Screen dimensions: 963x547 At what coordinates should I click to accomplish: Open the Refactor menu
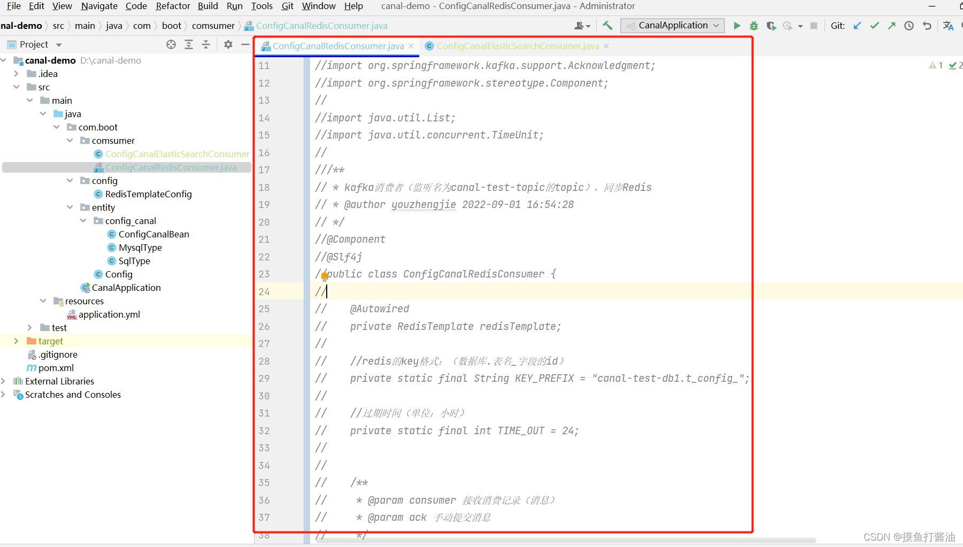click(x=173, y=6)
